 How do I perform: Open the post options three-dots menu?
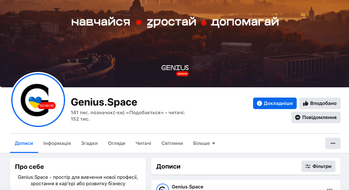(x=330, y=188)
